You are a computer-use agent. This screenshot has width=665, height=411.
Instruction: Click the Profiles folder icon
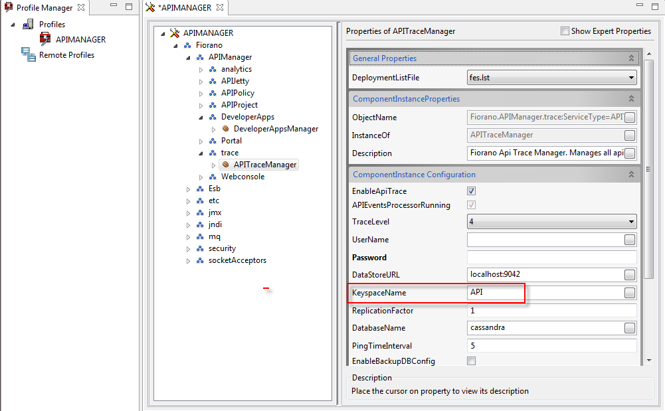29,25
